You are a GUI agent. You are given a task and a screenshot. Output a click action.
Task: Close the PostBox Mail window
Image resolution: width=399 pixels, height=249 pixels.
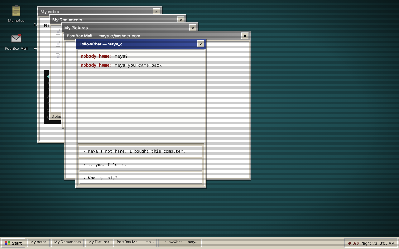tap(245, 36)
